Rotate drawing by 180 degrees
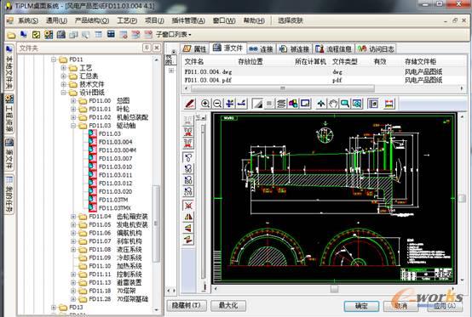The width and height of the screenshot is (472, 317). point(188,180)
